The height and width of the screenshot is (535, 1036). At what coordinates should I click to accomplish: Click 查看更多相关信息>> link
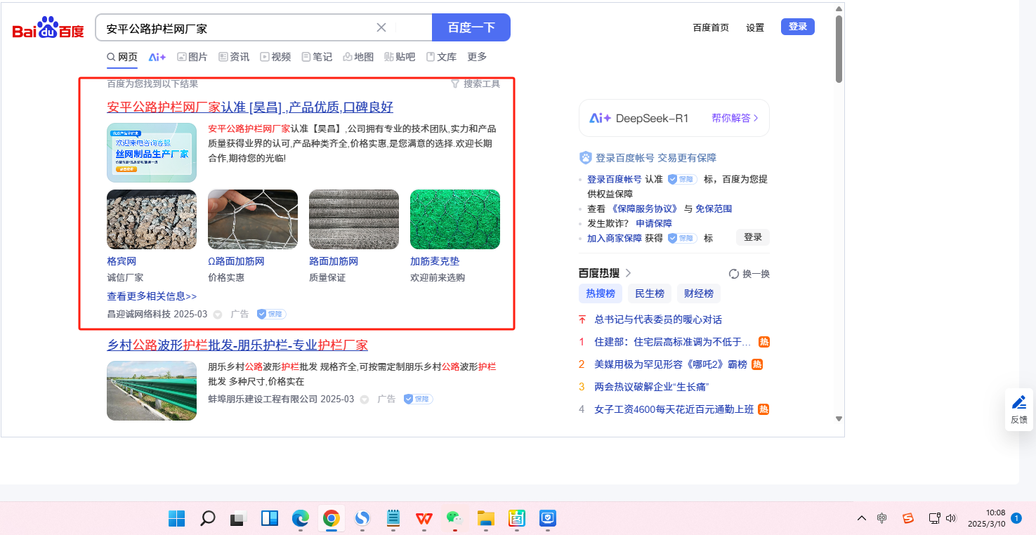(x=152, y=296)
